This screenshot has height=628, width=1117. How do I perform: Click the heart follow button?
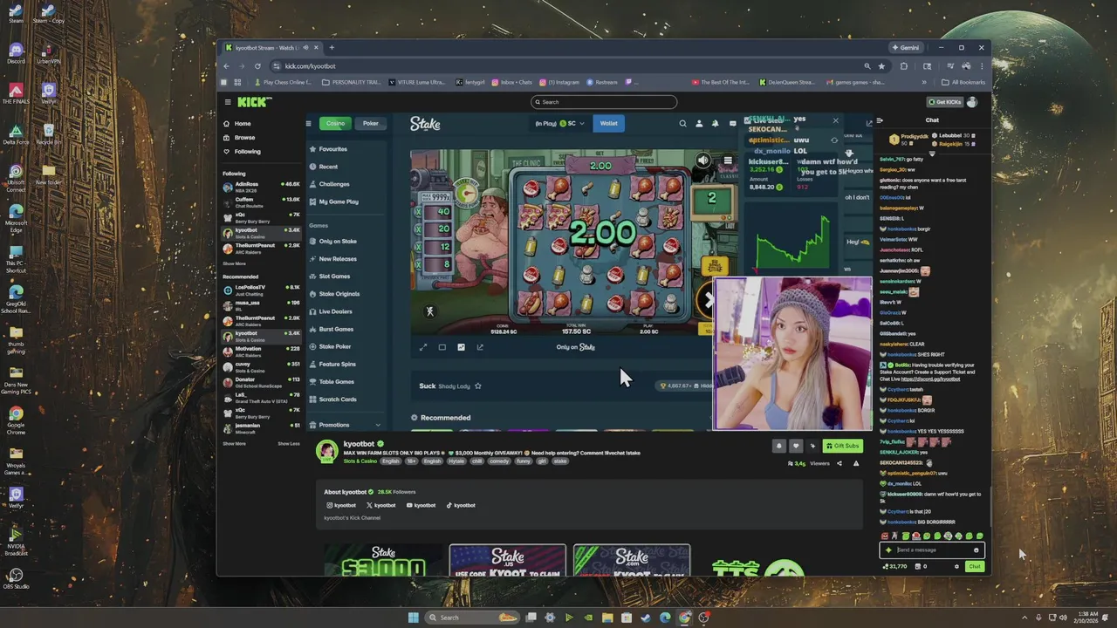(795, 446)
